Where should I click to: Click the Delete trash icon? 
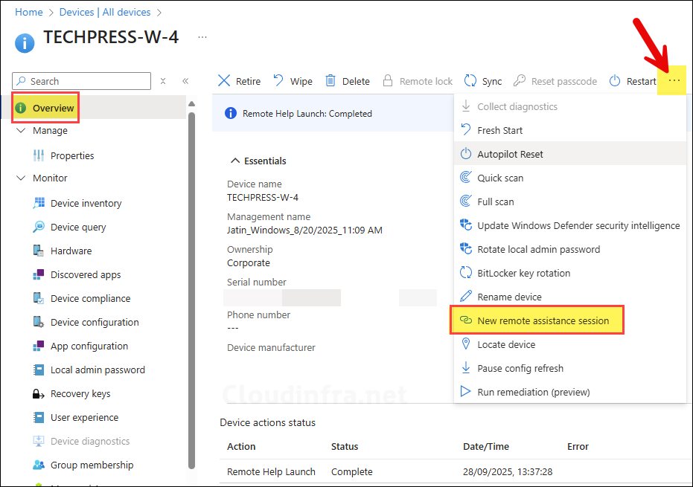click(x=331, y=81)
